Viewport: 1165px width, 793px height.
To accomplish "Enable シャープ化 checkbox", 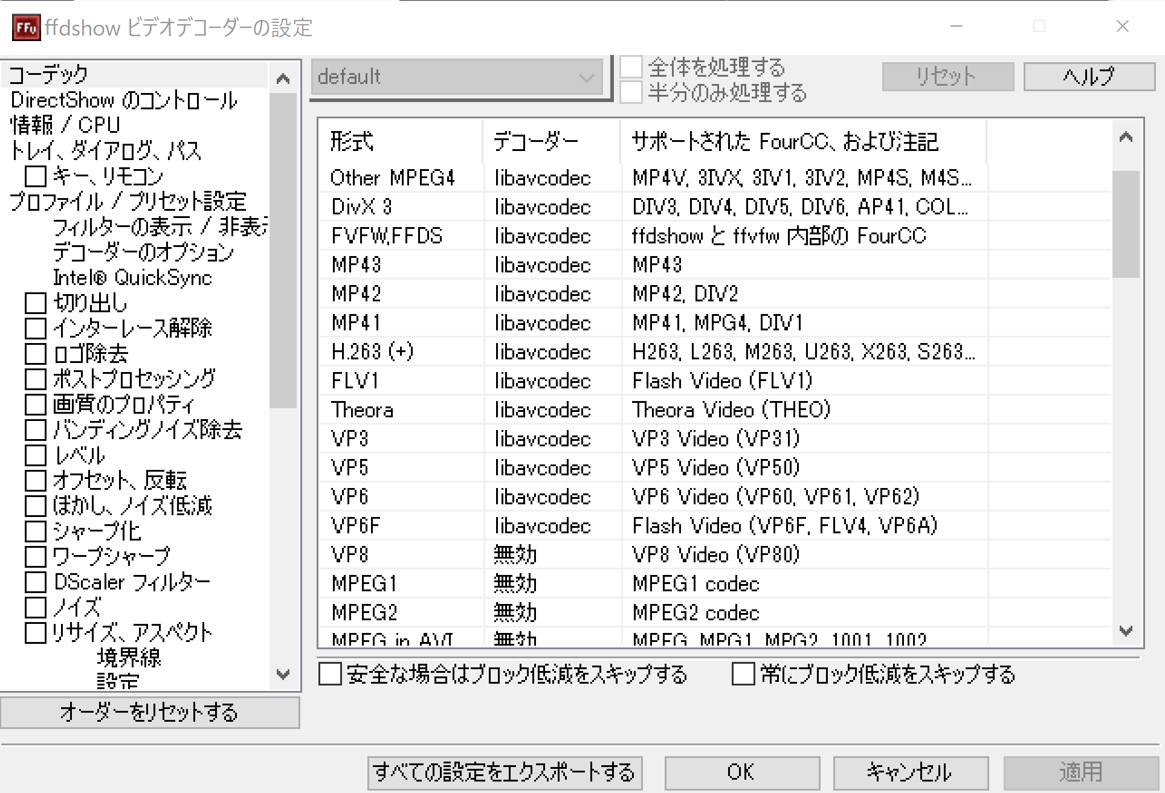I will 36,531.
